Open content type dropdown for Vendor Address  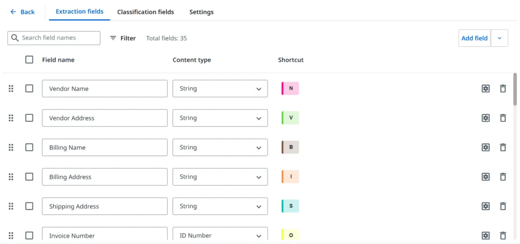pyautogui.click(x=220, y=118)
